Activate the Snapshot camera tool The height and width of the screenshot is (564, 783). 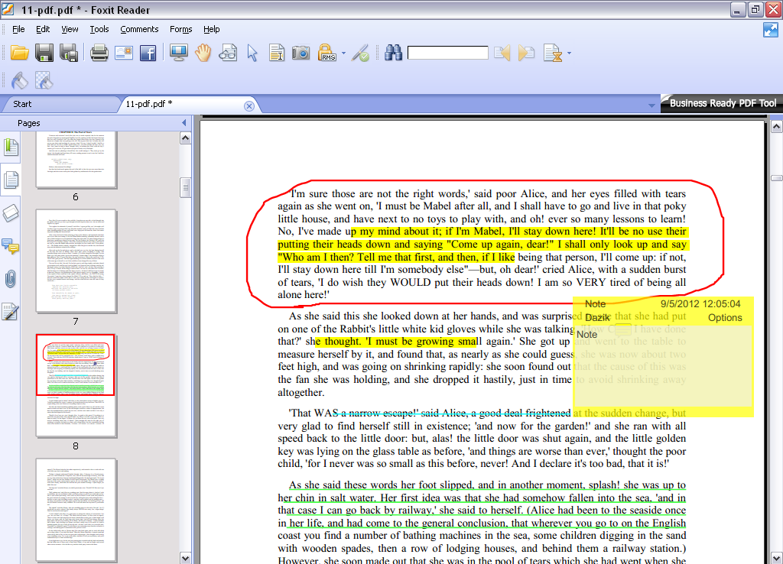coord(301,53)
